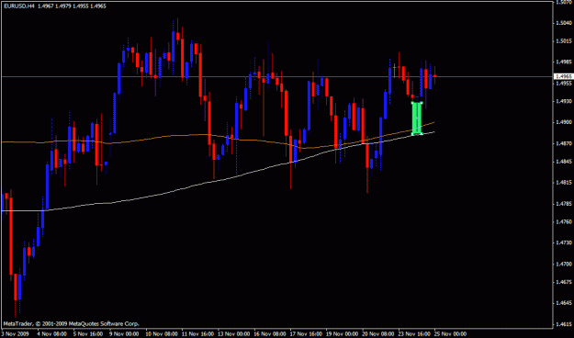Click the 1.4985 price axis label
Image resolution: width=574 pixels, height=338 pixels.
click(x=563, y=62)
